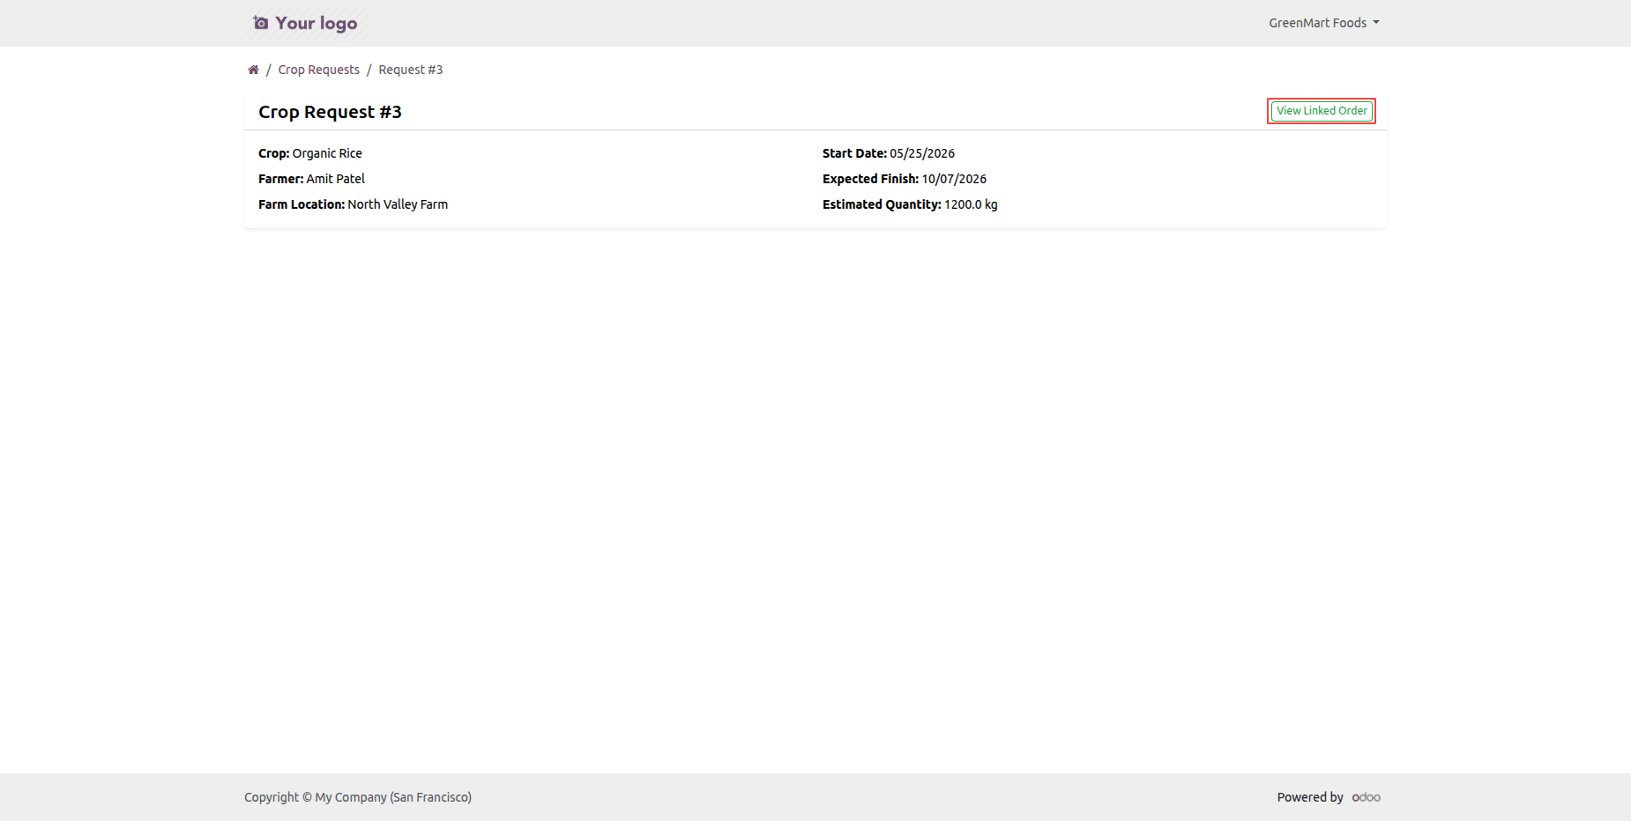Screen dimensions: 1631x821
Task: Select the Crop Request #3 heading
Action: (x=330, y=112)
